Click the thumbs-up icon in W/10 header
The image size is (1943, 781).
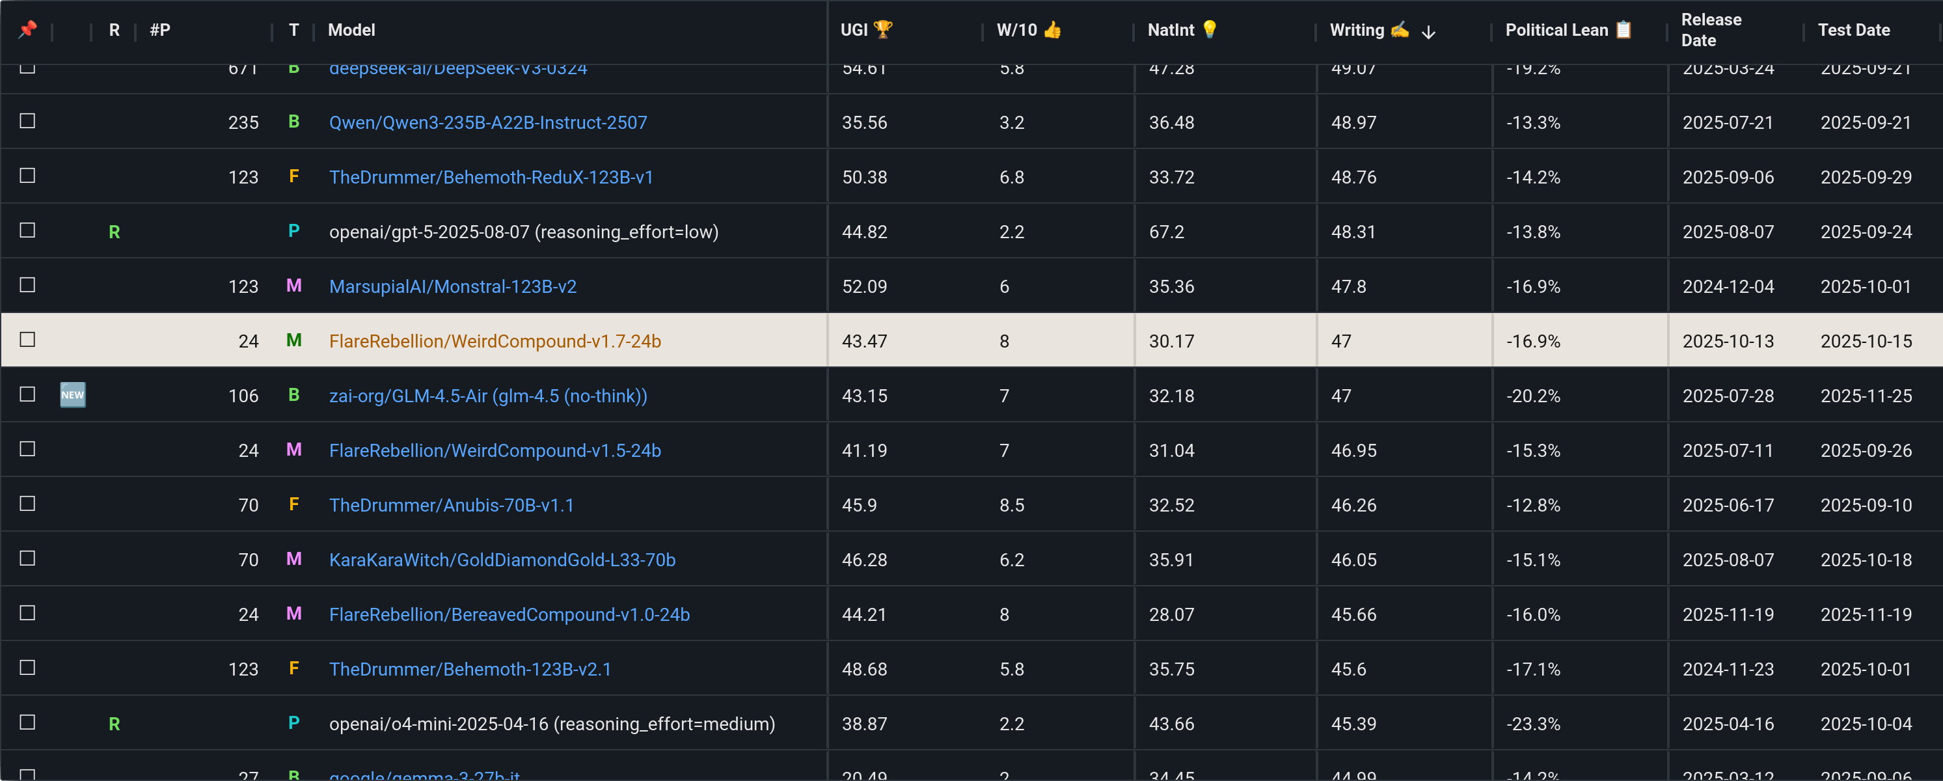tap(1052, 29)
